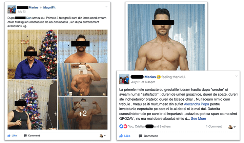Click the Comment speech bubble on the MagniFit post
Viewport: 244px width, 143px height.
(x=25, y=136)
